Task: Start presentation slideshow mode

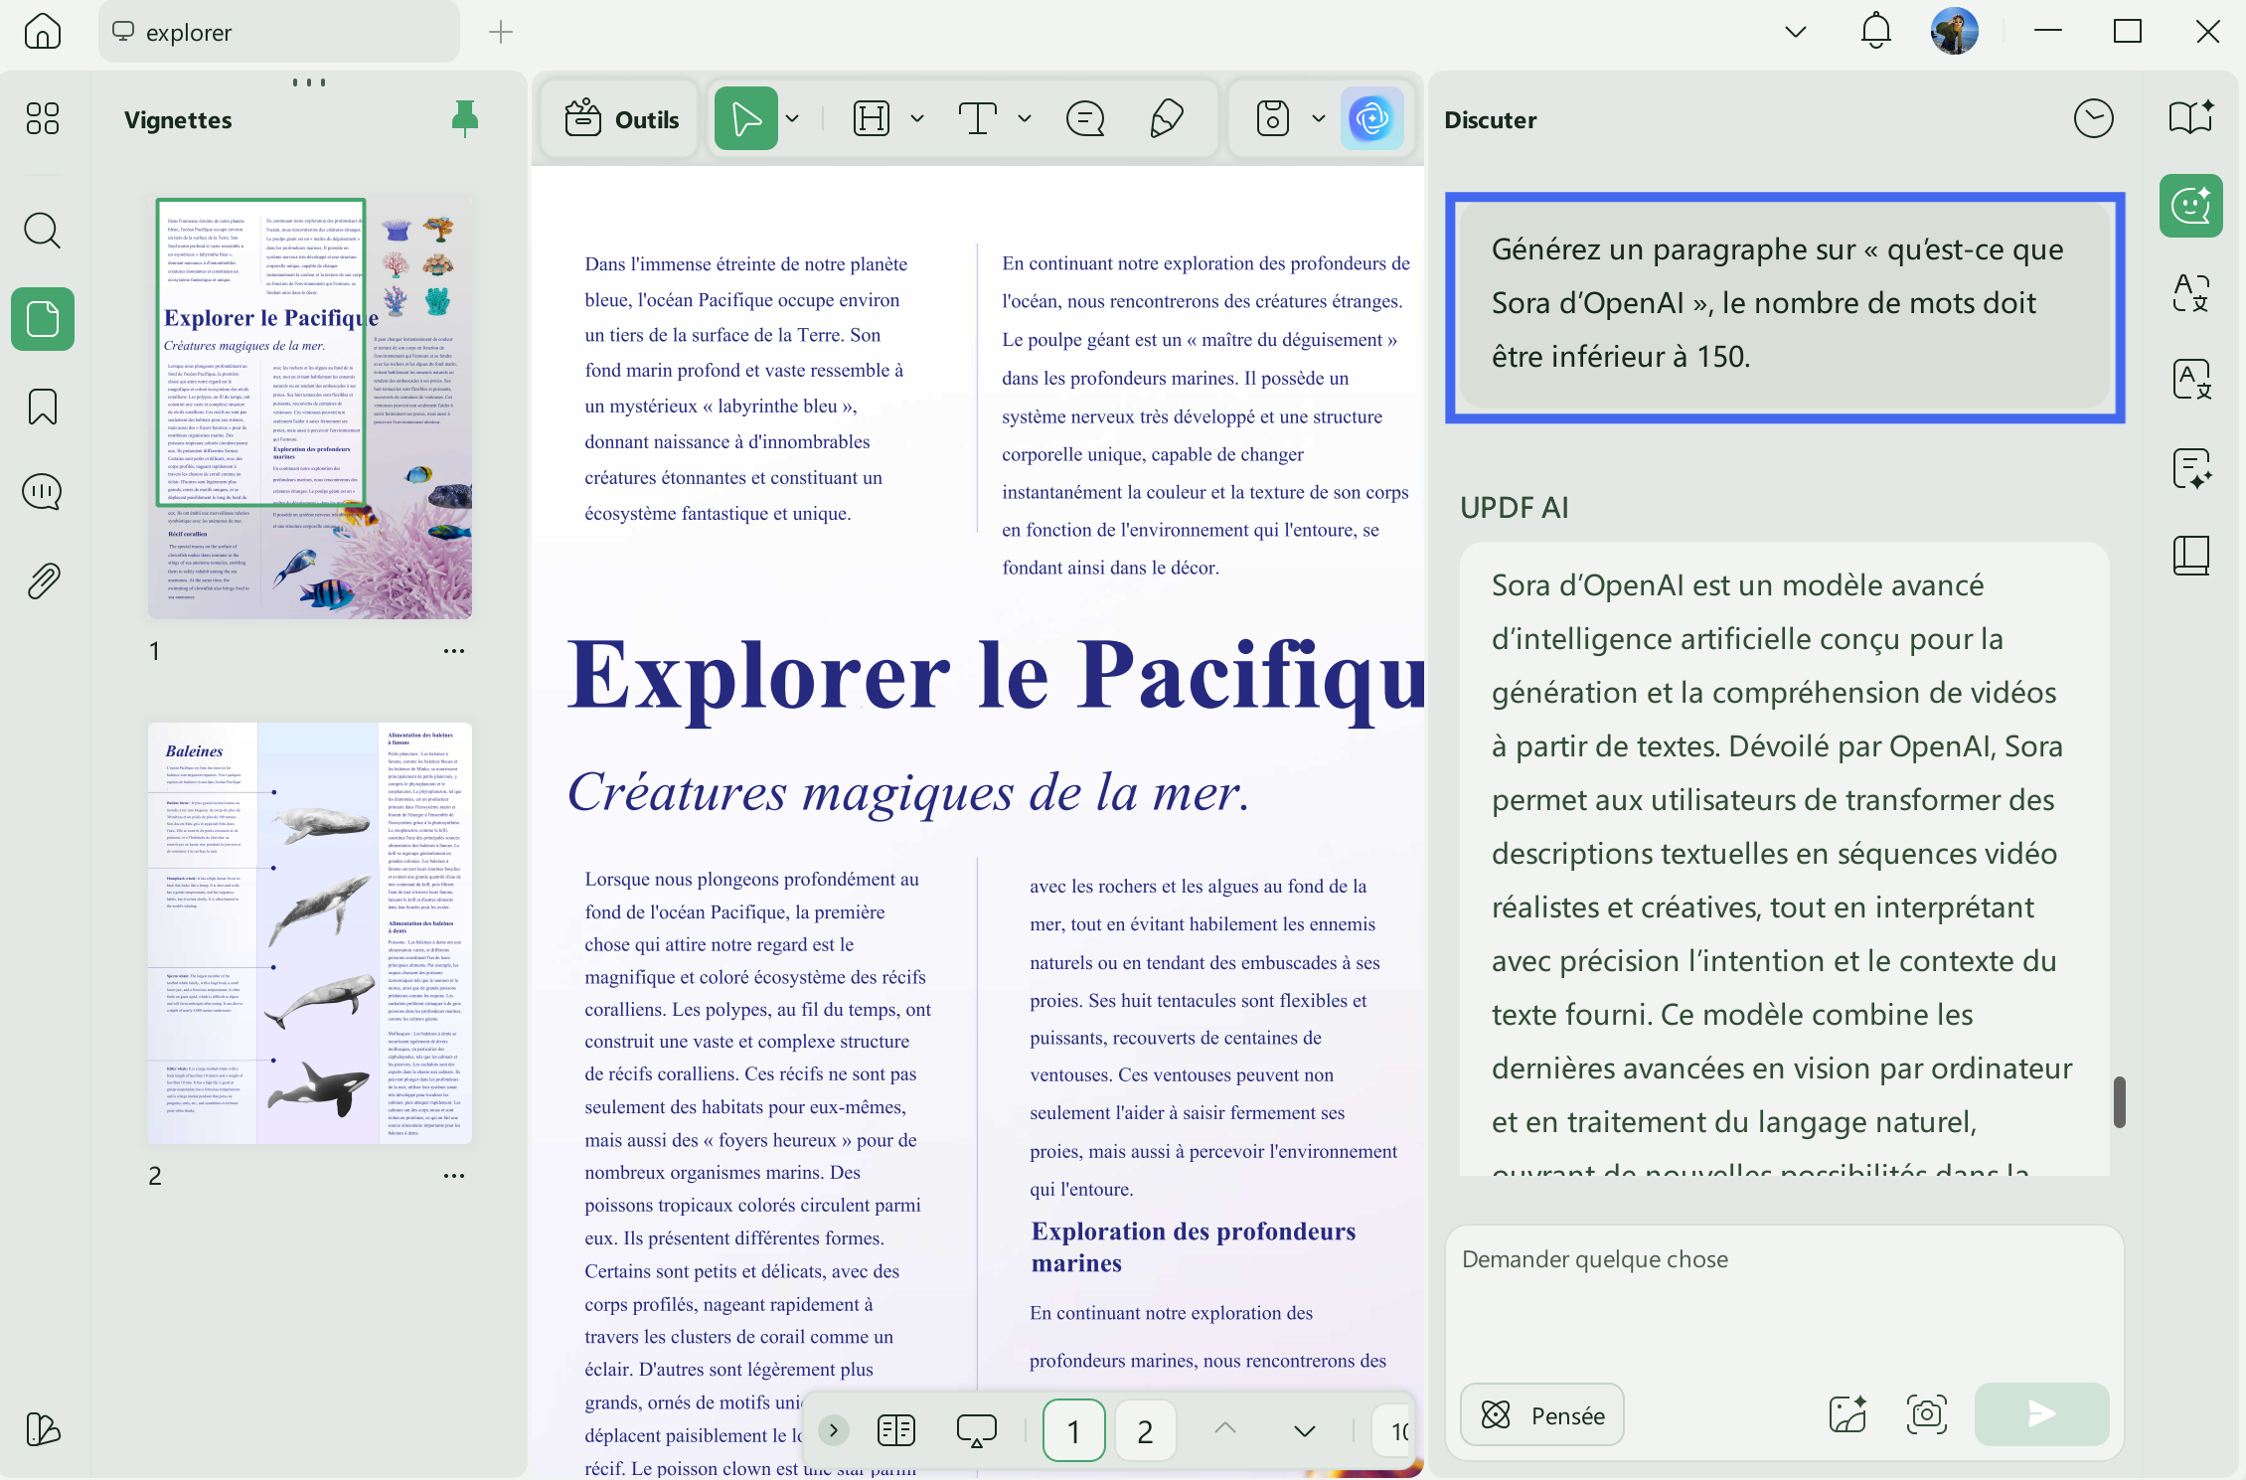Action: coord(976,1430)
